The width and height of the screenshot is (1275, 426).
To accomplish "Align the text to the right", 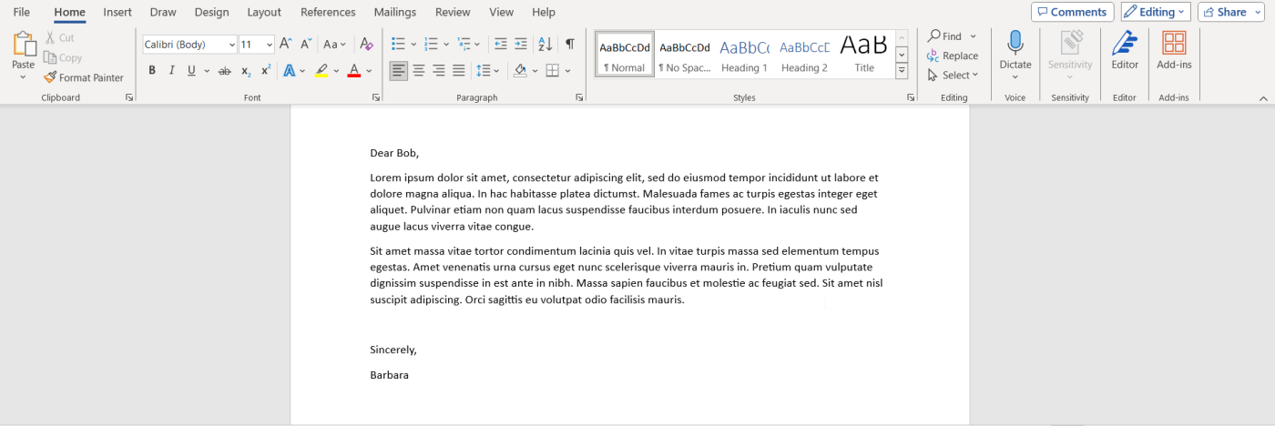I will pos(439,70).
